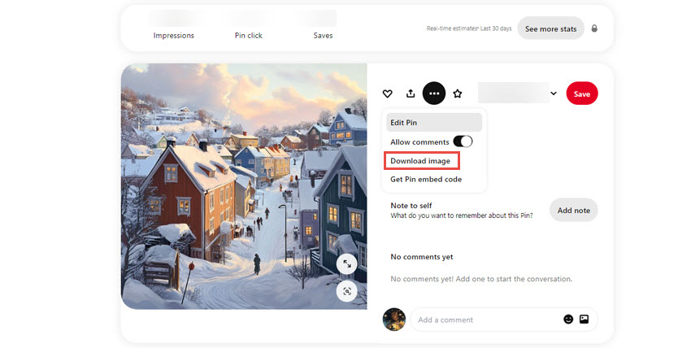
Task: Expand the board selection chevron
Action: [554, 94]
